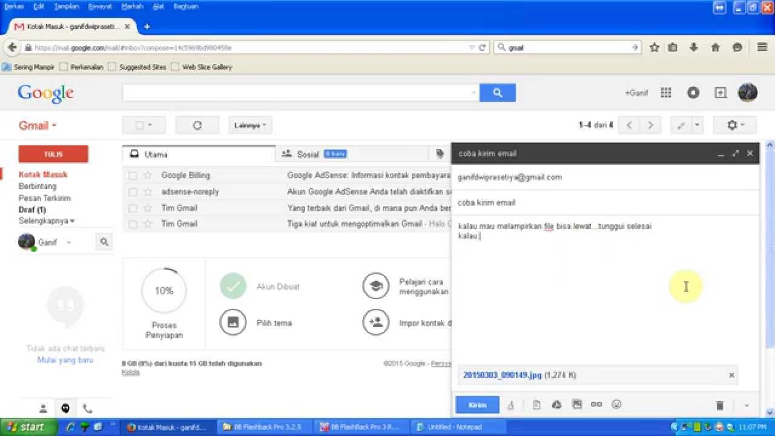Go to older messages arrow
The image size is (775, 436).
click(x=650, y=125)
